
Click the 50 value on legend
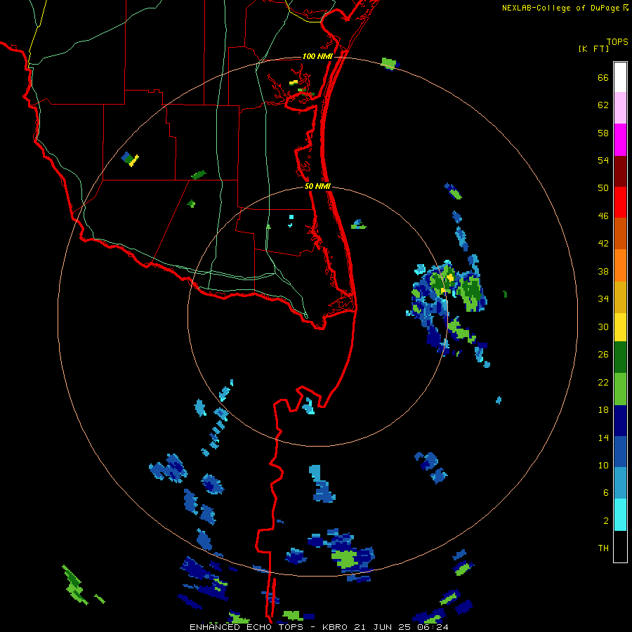pos(603,187)
